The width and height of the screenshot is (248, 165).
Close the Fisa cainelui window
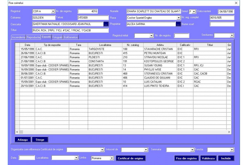click(x=236, y=3)
